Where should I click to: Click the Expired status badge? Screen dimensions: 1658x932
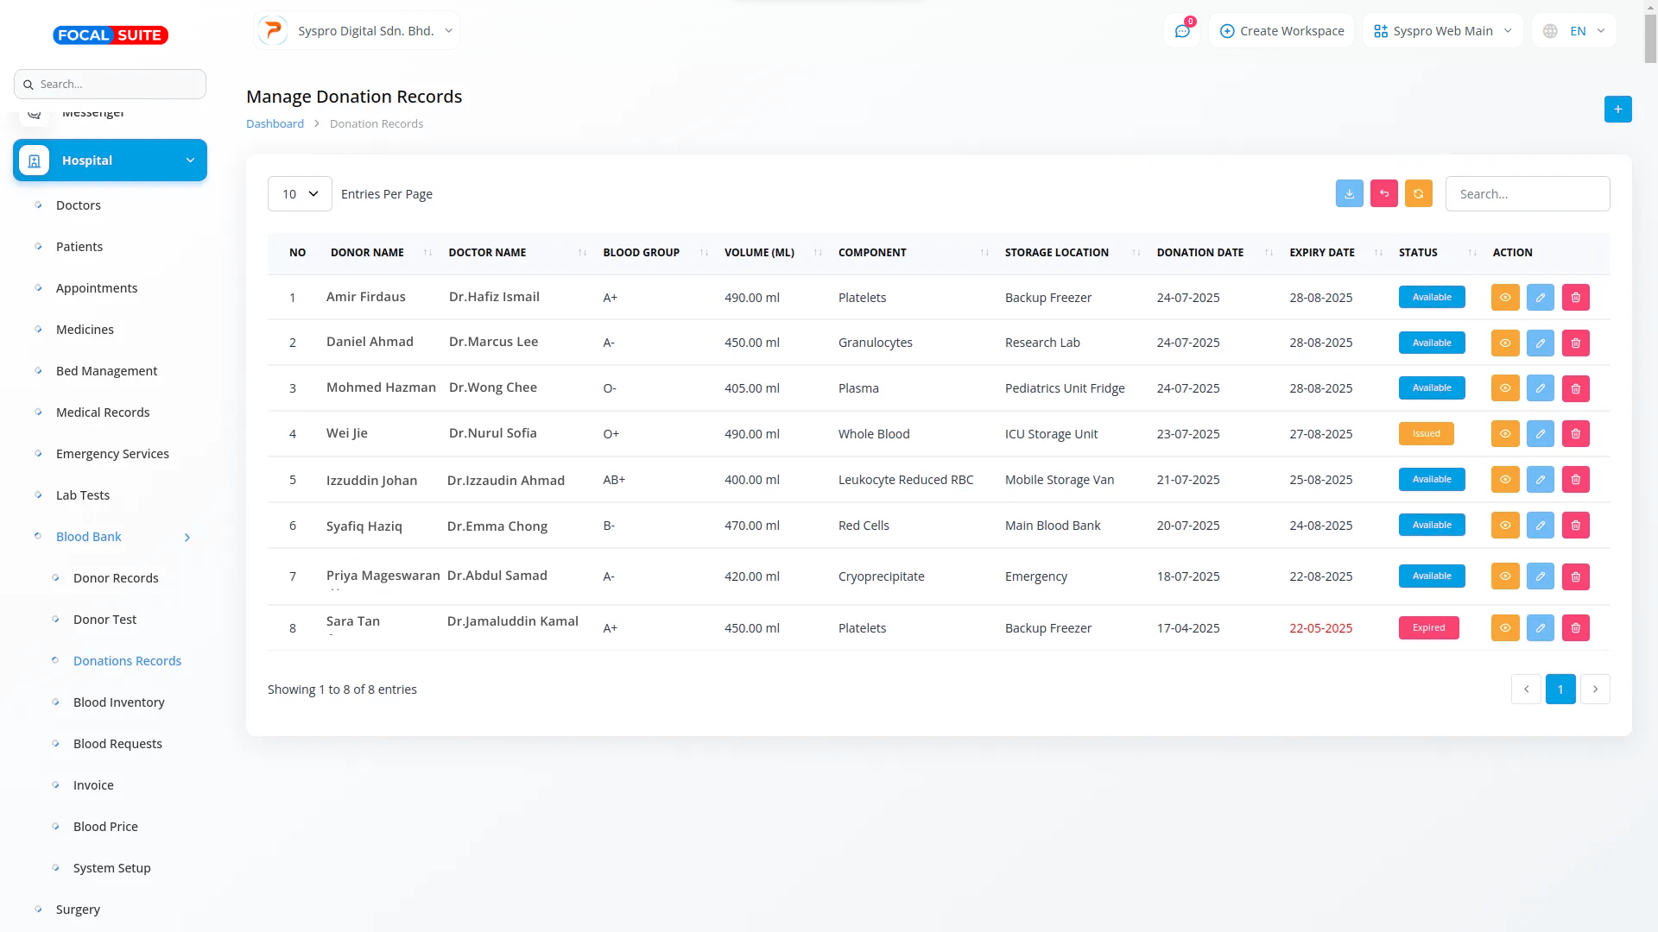click(x=1428, y=628)
